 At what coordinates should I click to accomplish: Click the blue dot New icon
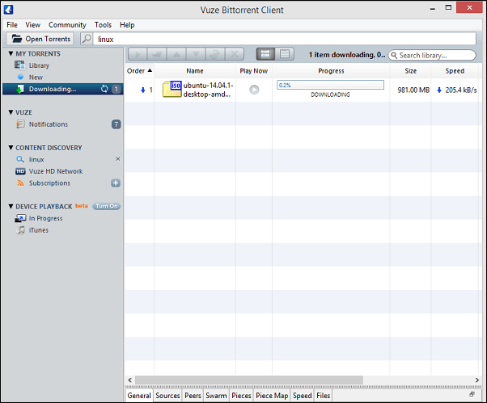(20, 77)
